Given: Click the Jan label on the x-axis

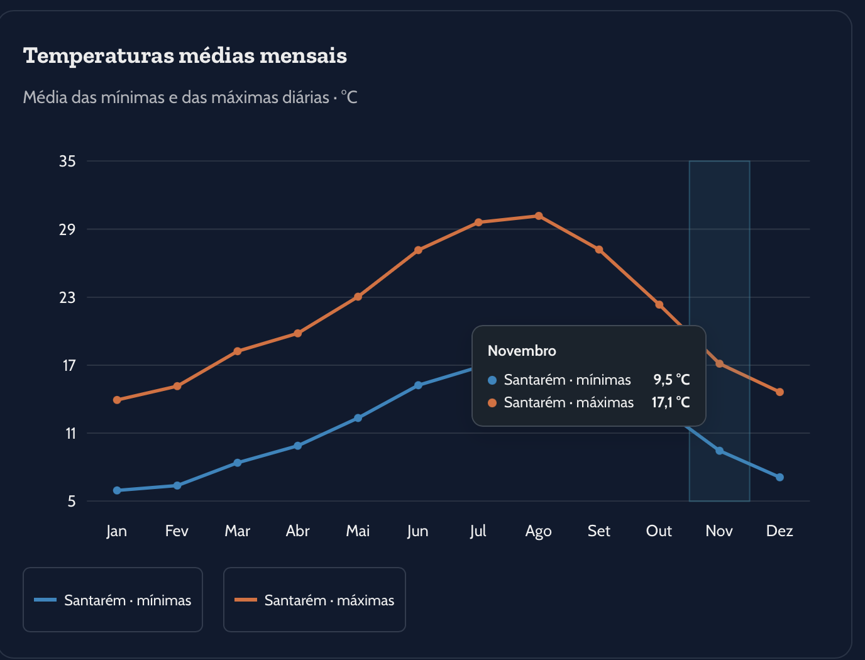Looking at the screenshot, I should tap(117, 531).
